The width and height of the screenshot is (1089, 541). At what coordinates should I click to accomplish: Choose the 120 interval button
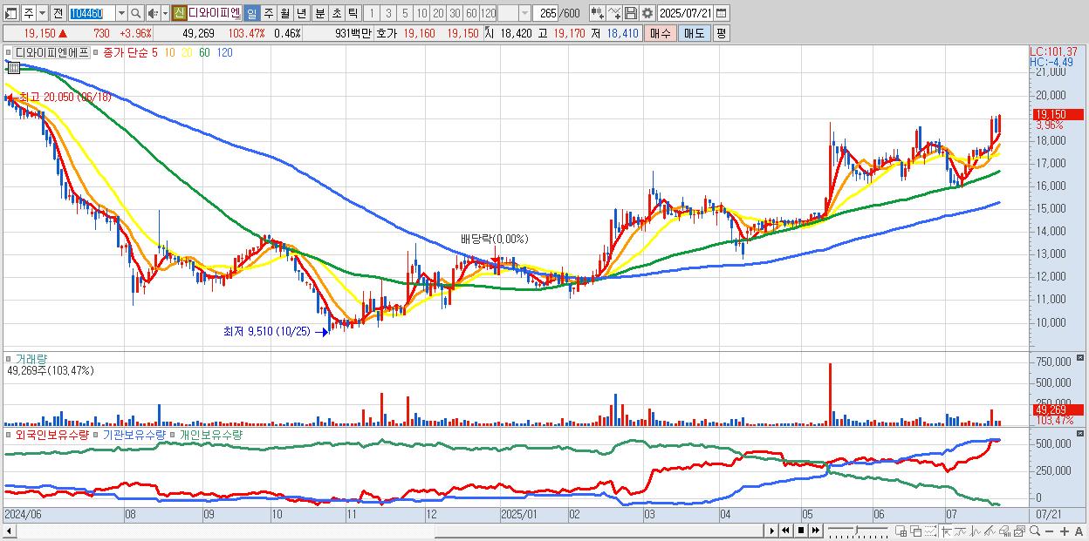pyautogui.click(x=489, y=13)
